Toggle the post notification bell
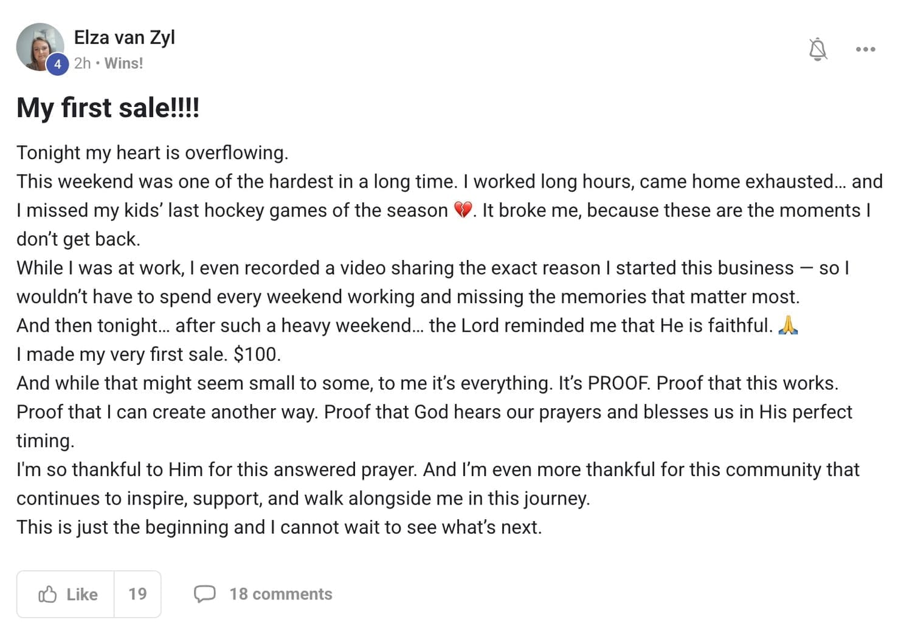Image resolution: width=912 pixels, height=628 pixels. (818, 49)
